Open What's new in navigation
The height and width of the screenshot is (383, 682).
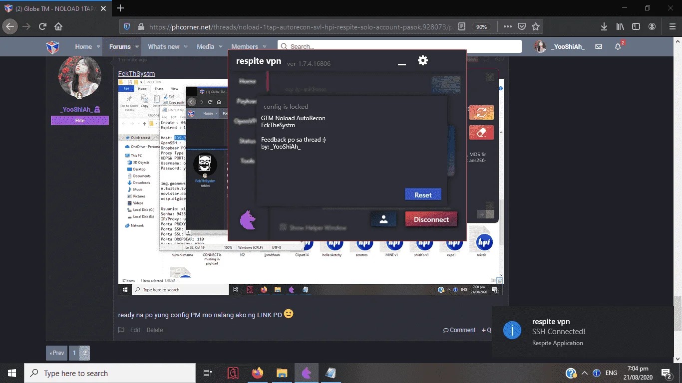(163, 46)
